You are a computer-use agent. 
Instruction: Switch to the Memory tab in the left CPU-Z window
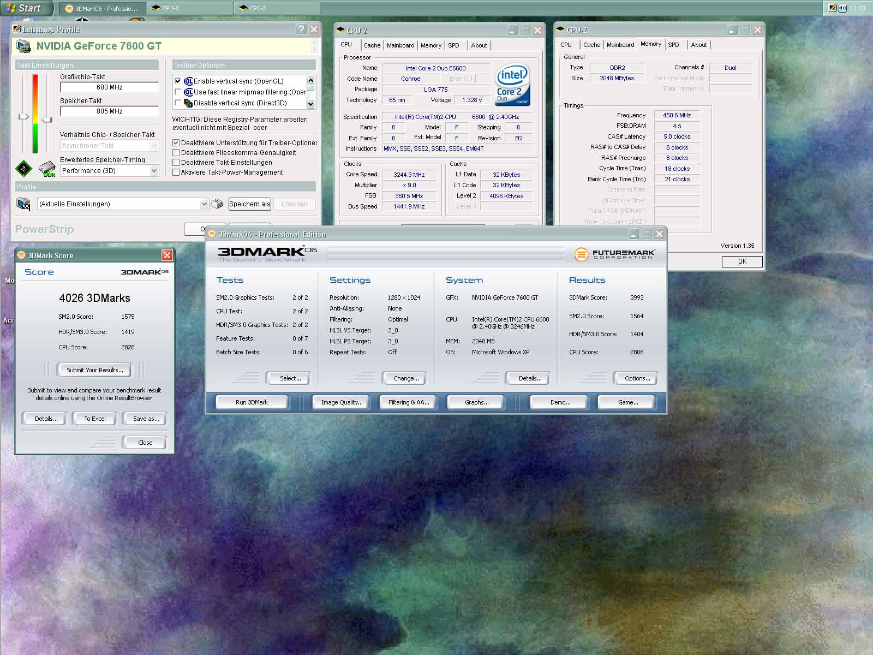point(431,45)
